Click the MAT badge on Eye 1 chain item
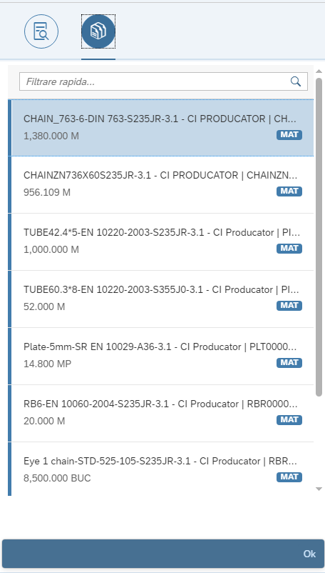 [289, 477]
